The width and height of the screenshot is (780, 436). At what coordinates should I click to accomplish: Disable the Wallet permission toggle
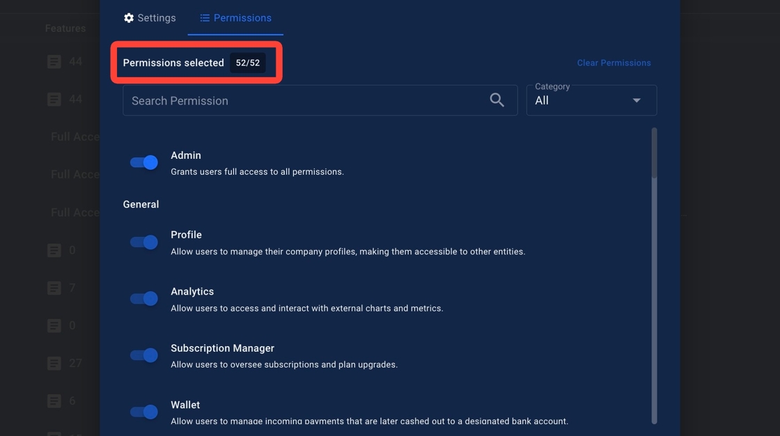coord(143,412)
